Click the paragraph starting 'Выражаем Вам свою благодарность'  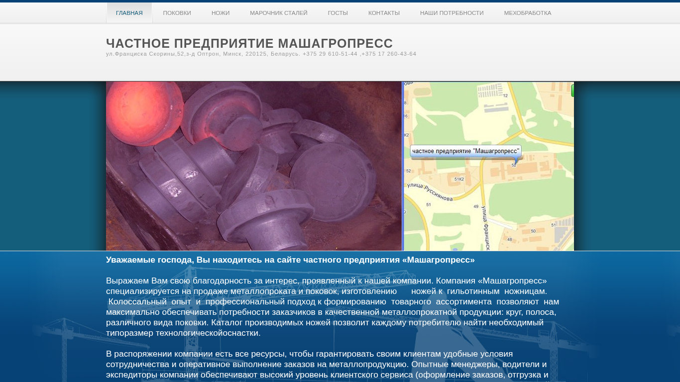point(333,307)
